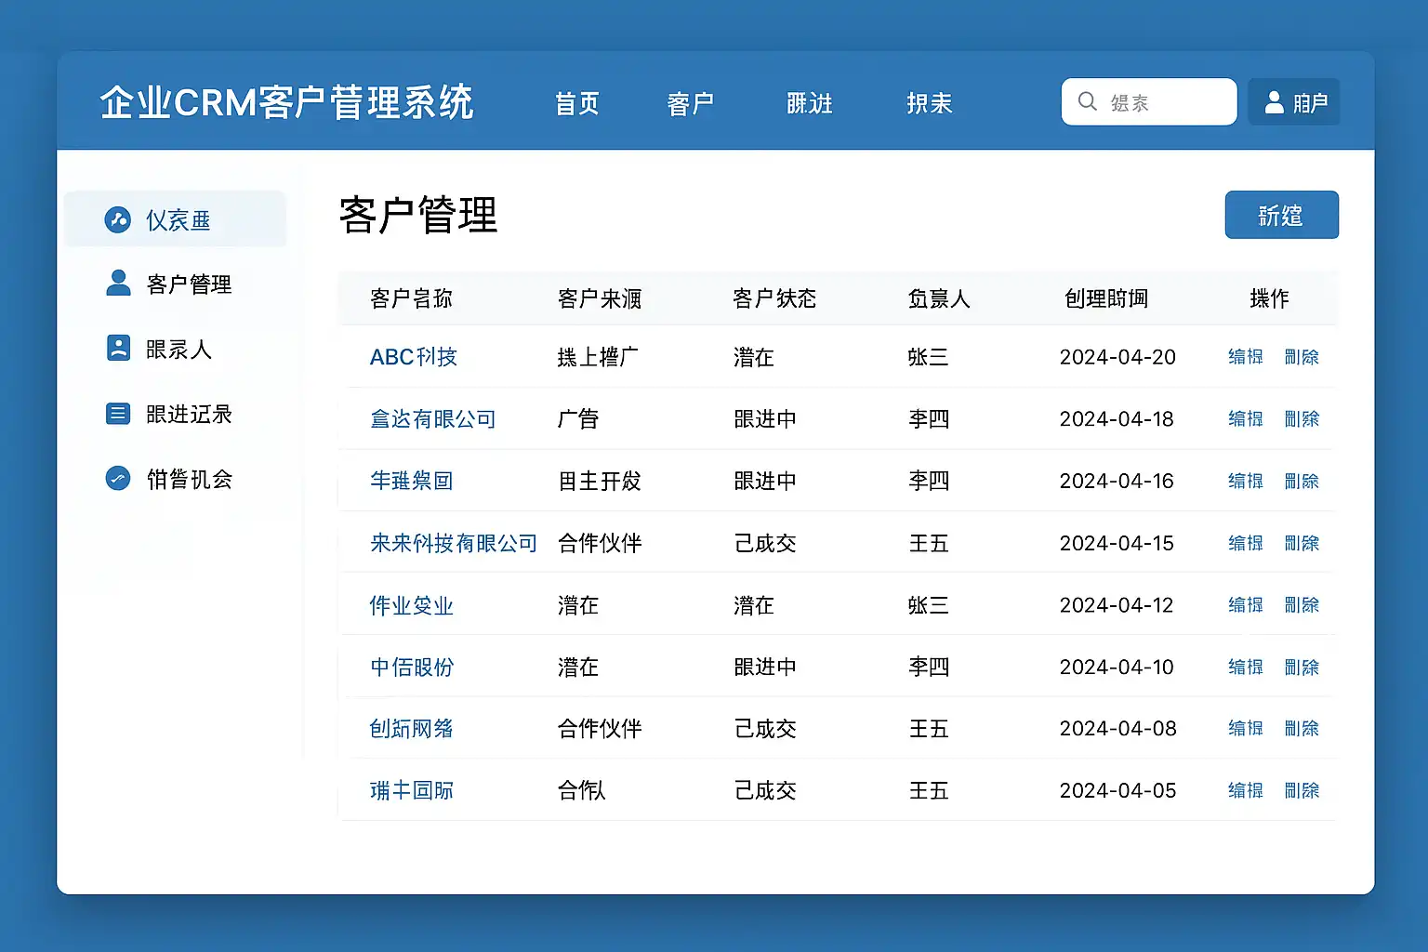Open the customer name link dated 2024-04-08

click(x=411, y=729)
